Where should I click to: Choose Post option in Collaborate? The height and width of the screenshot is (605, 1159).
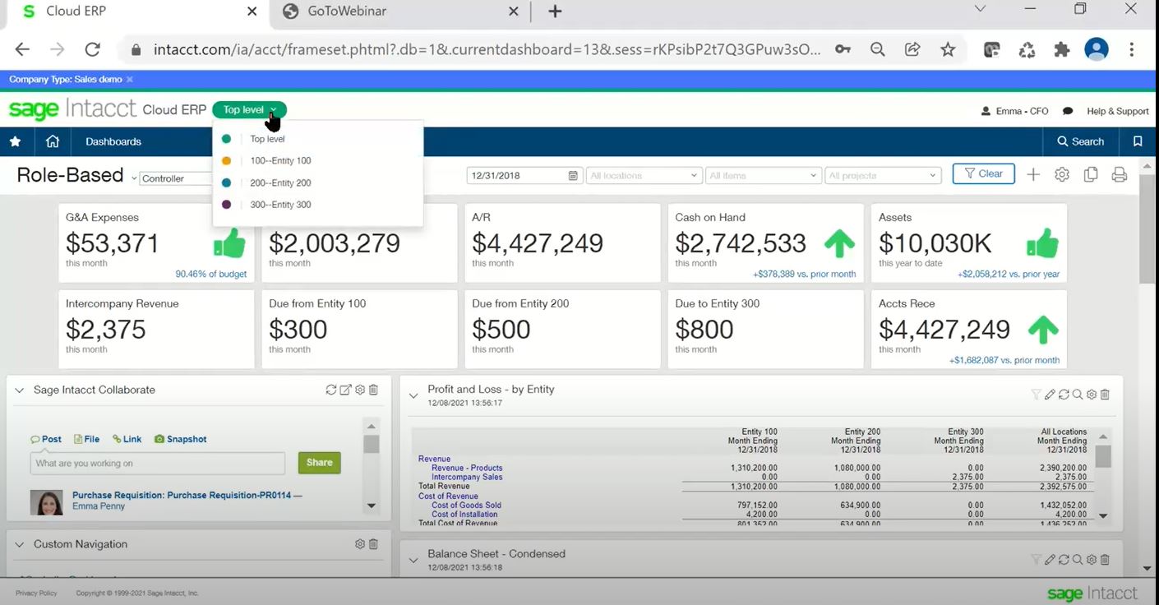tap(46, 439)
